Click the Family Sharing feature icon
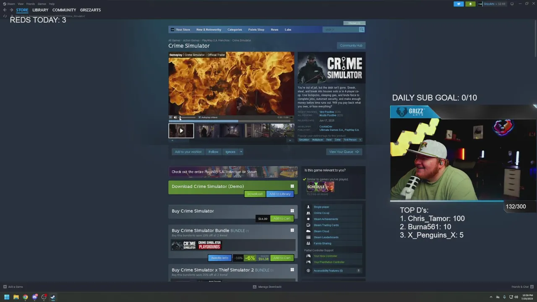Screen dimensions: 537x302 click(308, 243)
